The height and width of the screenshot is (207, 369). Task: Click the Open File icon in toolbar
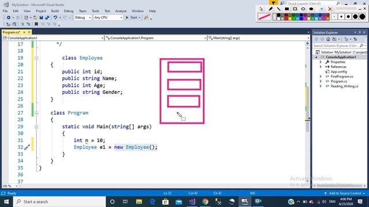(35, 18)
